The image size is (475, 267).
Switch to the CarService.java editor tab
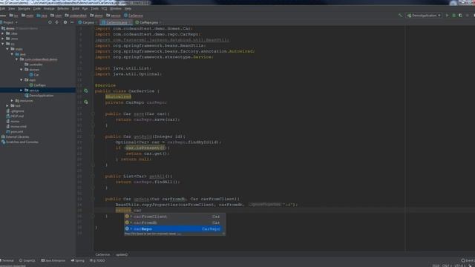tap(117, 22)
